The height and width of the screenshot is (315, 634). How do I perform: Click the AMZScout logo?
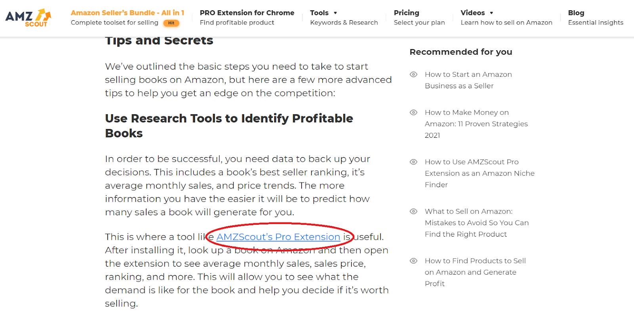tap(28, 18)
